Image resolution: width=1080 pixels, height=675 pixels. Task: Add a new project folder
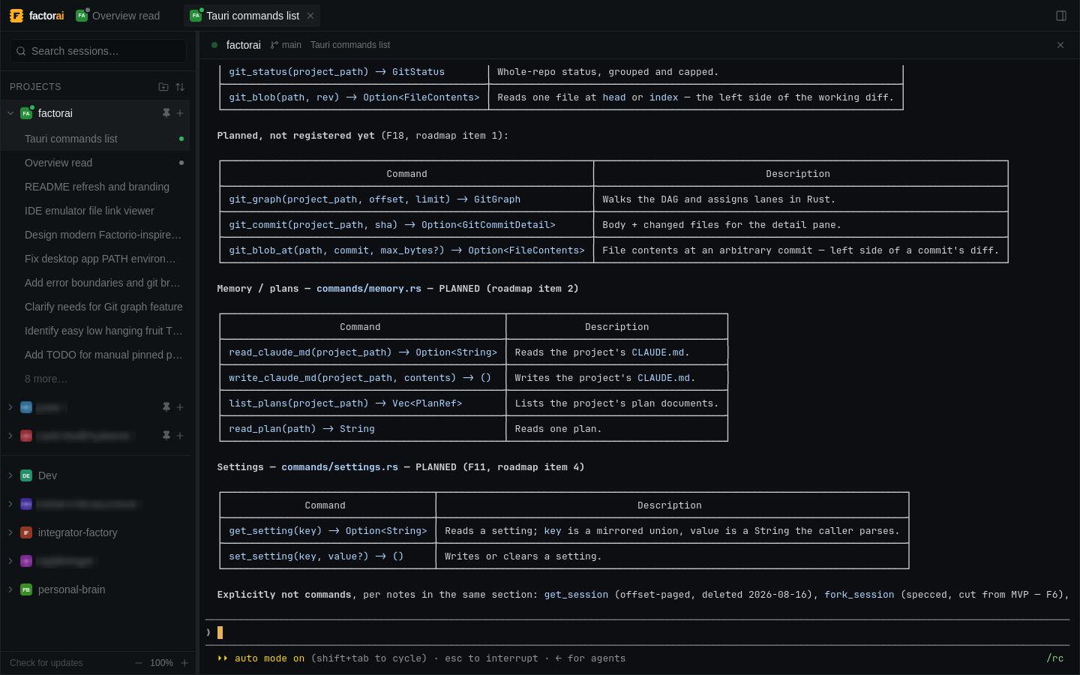163,87
